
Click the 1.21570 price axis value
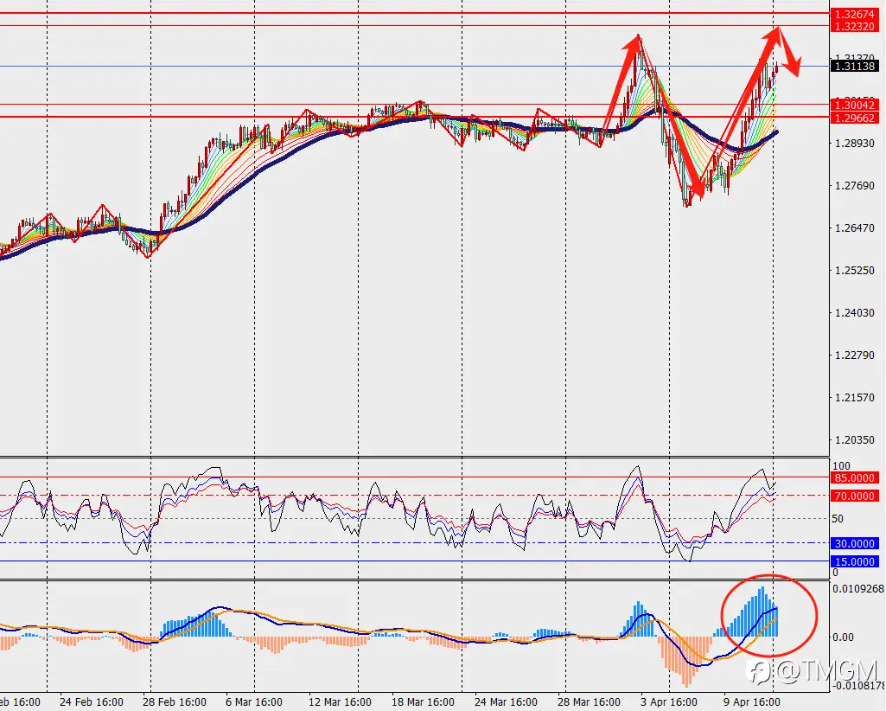pos(854,398)
